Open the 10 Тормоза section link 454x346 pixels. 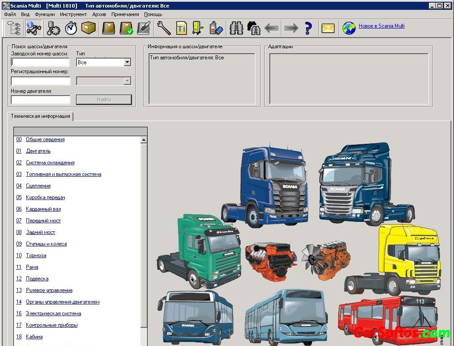pyautogui.click(x=36, y=255)
